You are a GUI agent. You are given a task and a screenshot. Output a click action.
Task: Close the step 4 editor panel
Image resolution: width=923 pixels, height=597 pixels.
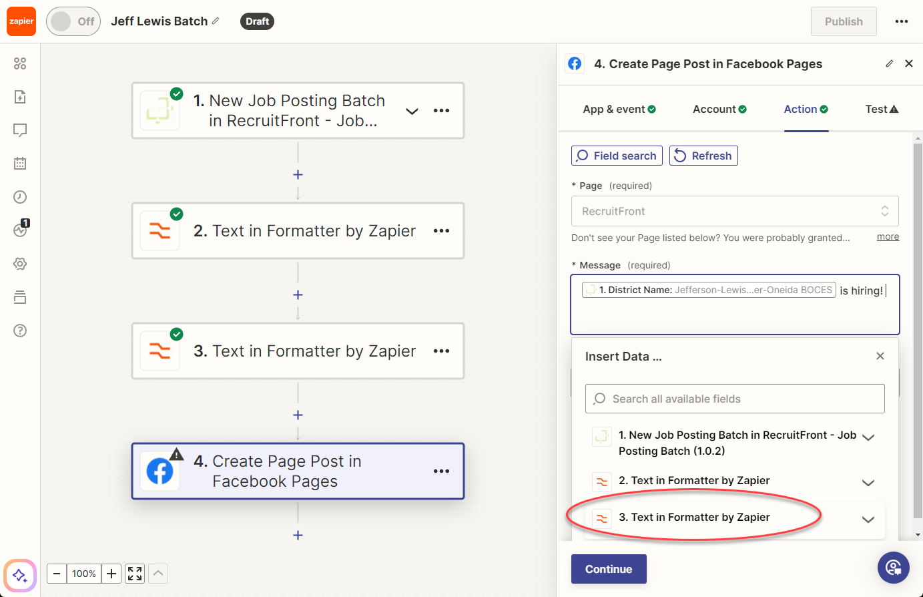pos(909,63)
